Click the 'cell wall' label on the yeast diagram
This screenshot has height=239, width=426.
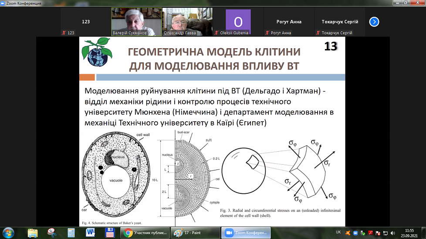tap(143, 135)
